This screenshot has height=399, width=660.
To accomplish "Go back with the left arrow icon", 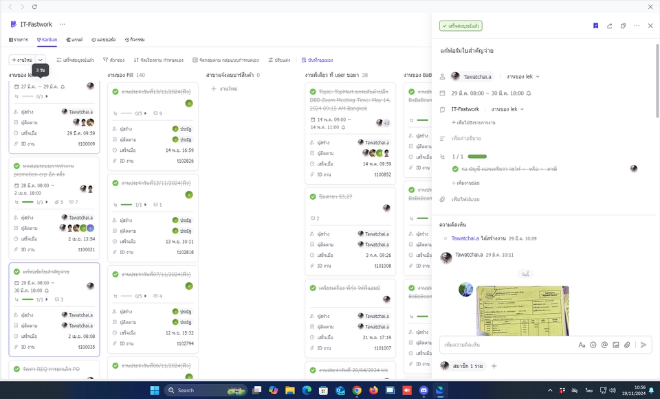I will click(x=10, y=7).
